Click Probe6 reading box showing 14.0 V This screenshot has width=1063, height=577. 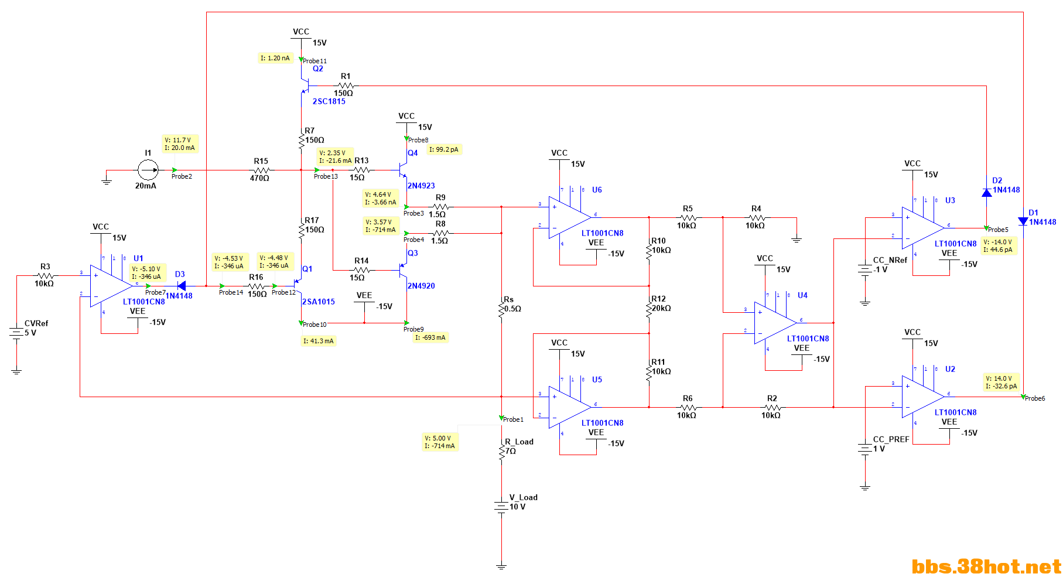[x=1002, y=383]
